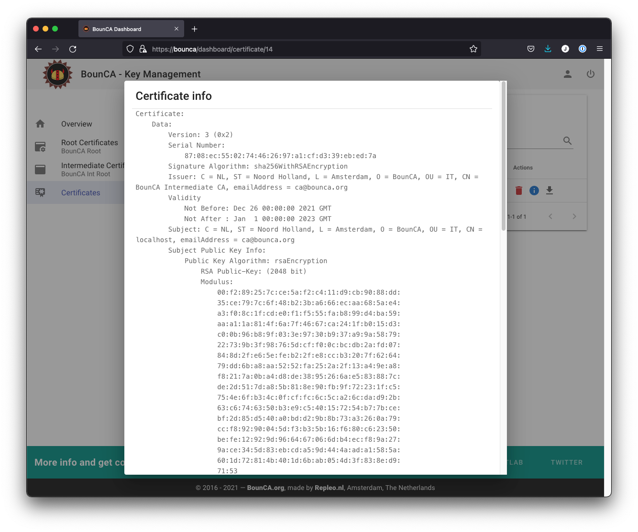This screenshot has width=638, height=532.
Task: Open Root Certificates BounCA Root
Action: 89,147
